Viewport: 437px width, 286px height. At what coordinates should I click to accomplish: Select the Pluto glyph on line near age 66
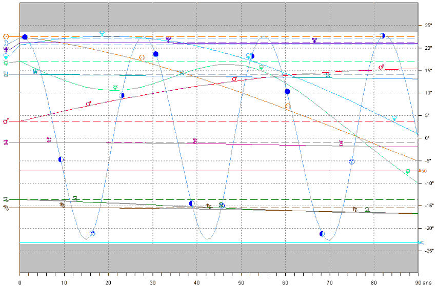tap(314, 40)
